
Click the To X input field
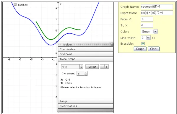[x=147, y=25]
